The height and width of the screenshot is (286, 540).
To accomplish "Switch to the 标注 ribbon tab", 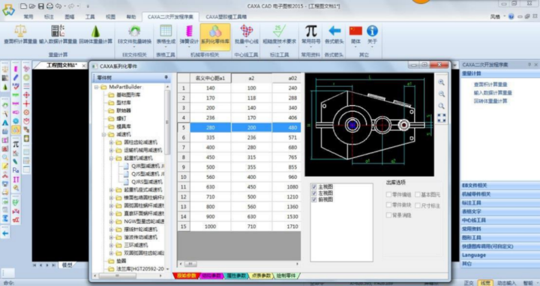I will point(49,16).
